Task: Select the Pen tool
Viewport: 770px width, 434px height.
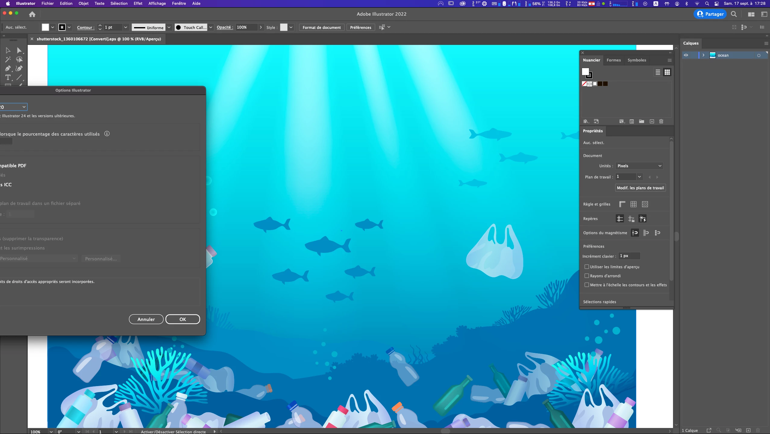Action: 8,69
